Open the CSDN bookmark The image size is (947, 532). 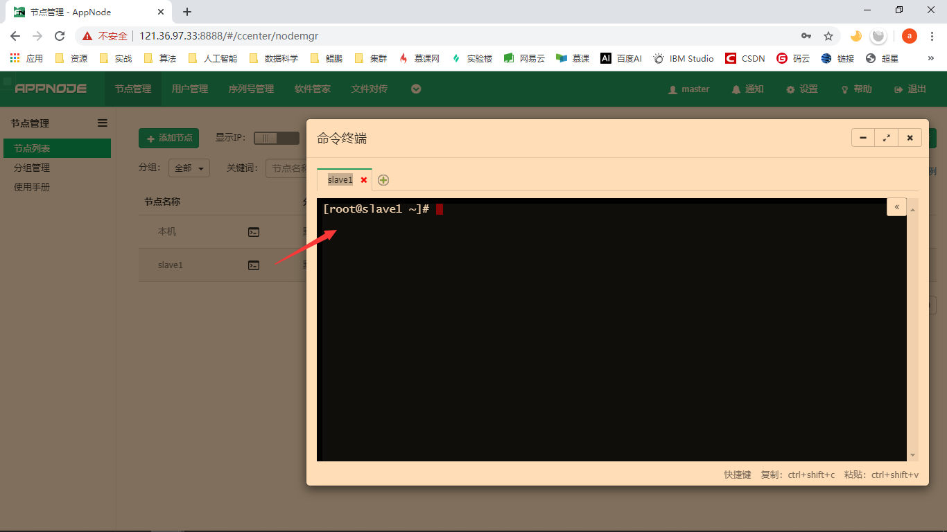pos(745,58)
